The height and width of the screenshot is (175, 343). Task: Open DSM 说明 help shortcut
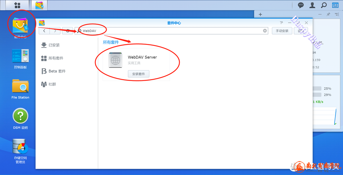tap(20, 119)
